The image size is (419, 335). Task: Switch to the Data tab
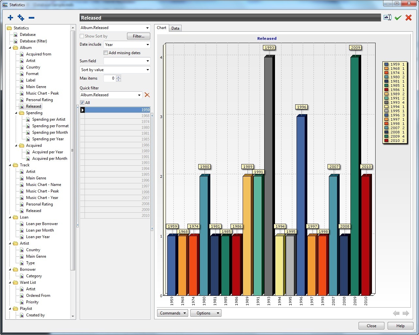tap(175, 28)
